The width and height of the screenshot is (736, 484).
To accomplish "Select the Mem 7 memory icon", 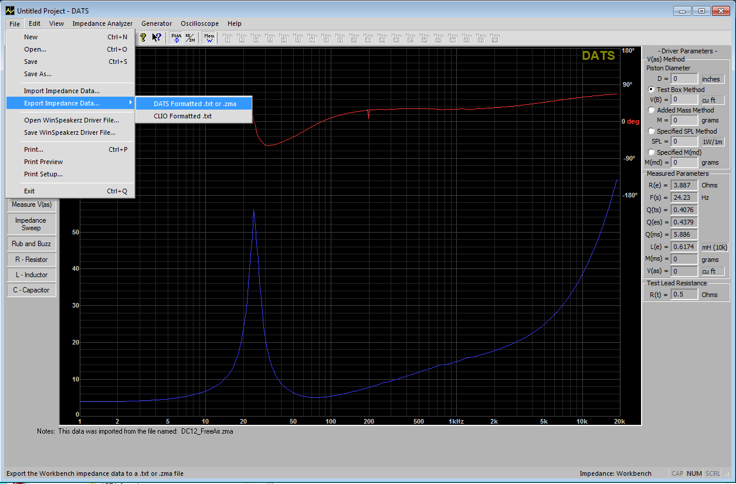I will point(312,38).
